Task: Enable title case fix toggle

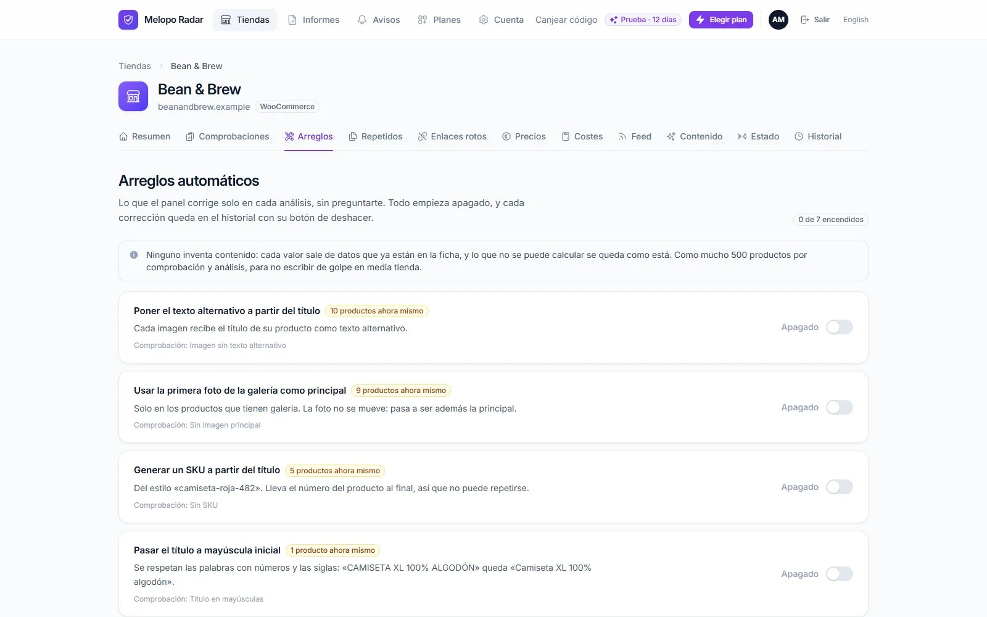Action: tap(840, 574)
